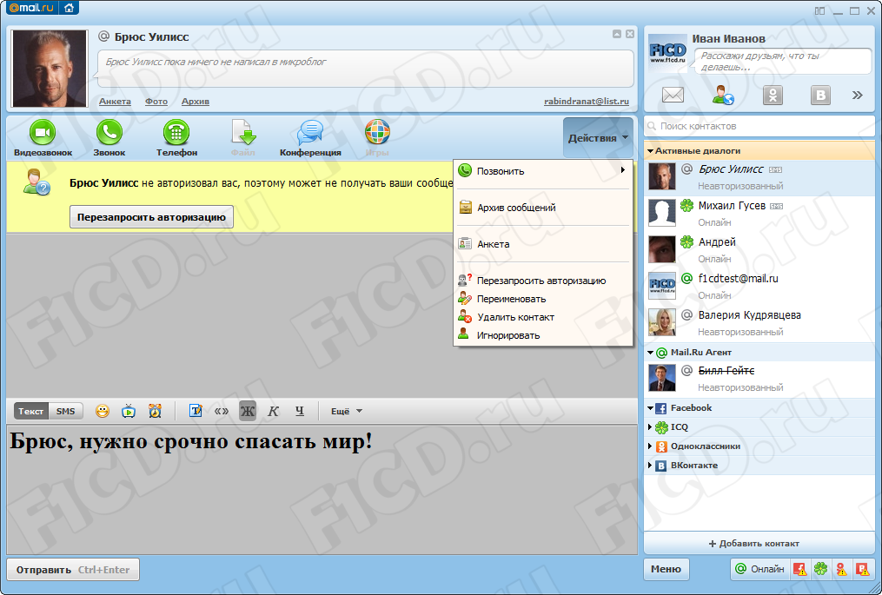Open the chat with Михаил Гусев
This screenshot has width=882, height=595.
point(759,214)
